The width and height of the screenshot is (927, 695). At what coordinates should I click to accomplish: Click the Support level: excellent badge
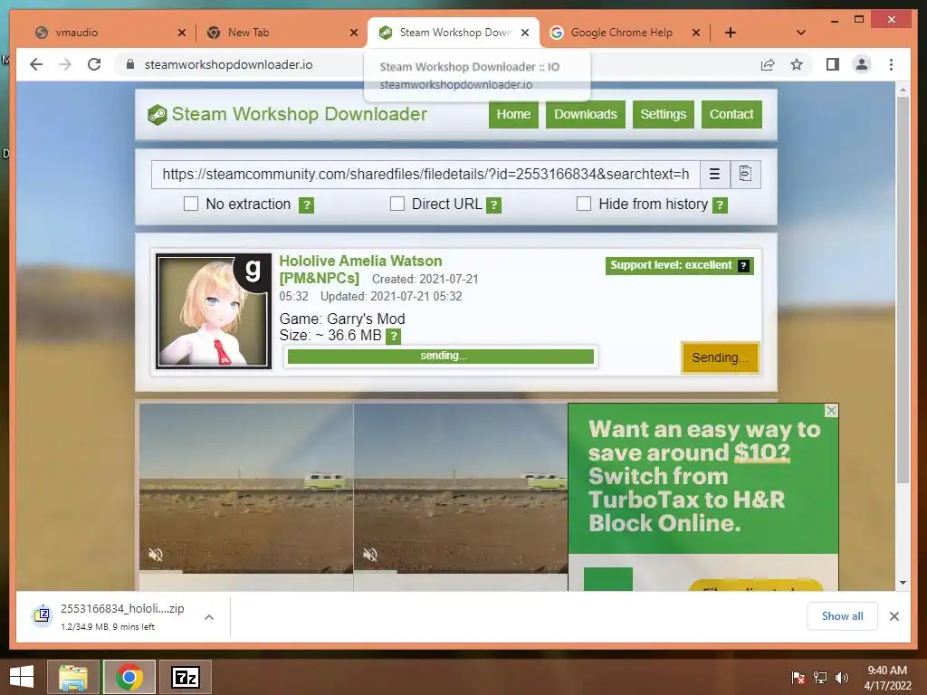pyautogui.click(x=679, y=266)
